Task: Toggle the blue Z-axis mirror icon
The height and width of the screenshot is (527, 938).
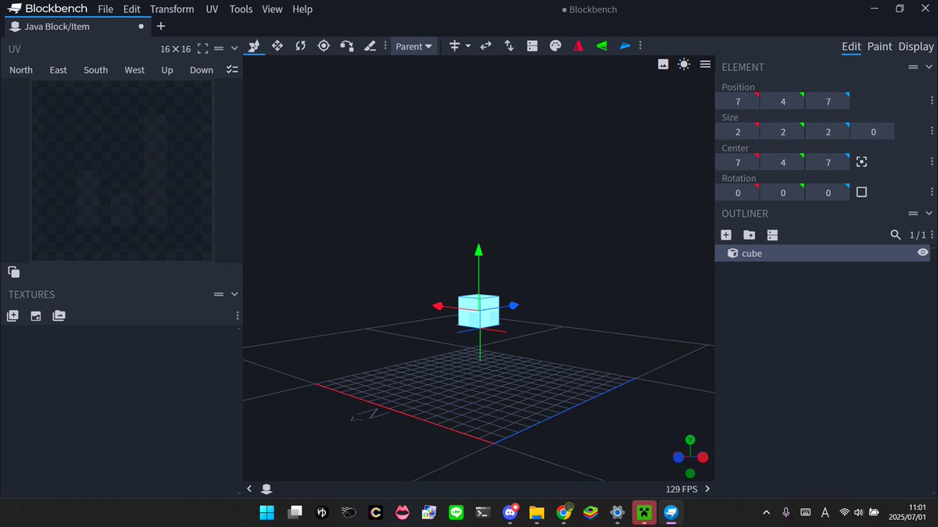Action: 625,46
